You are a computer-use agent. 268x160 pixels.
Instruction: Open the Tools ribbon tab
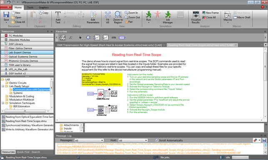tap(30, 8)
